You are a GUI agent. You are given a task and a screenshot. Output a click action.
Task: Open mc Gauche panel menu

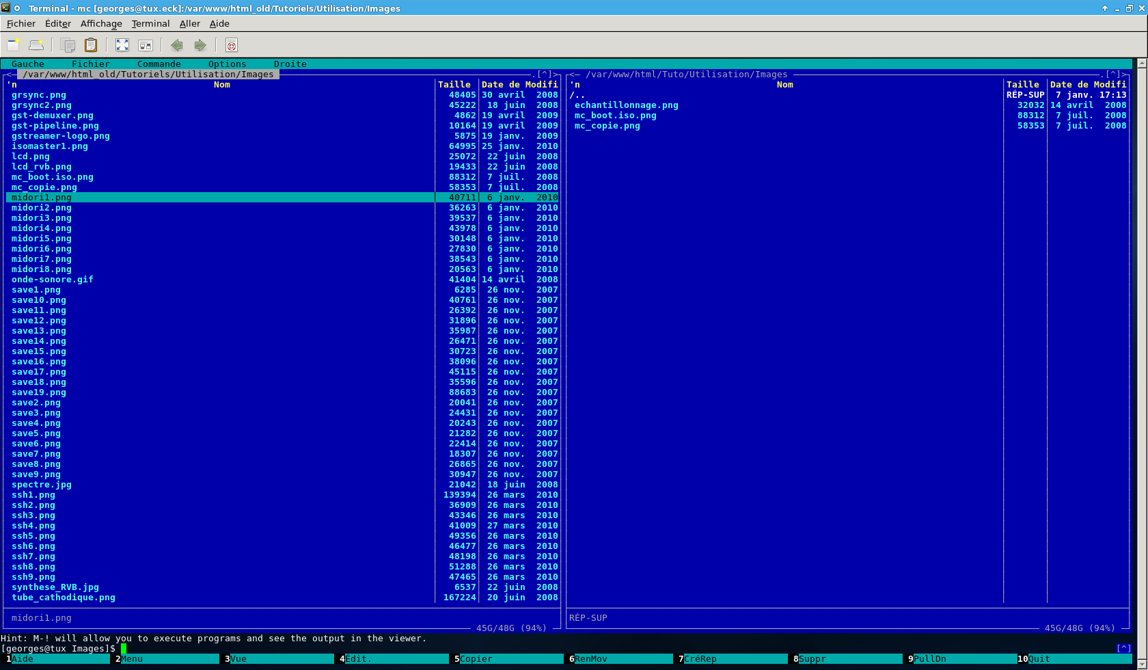coord(28,64)
